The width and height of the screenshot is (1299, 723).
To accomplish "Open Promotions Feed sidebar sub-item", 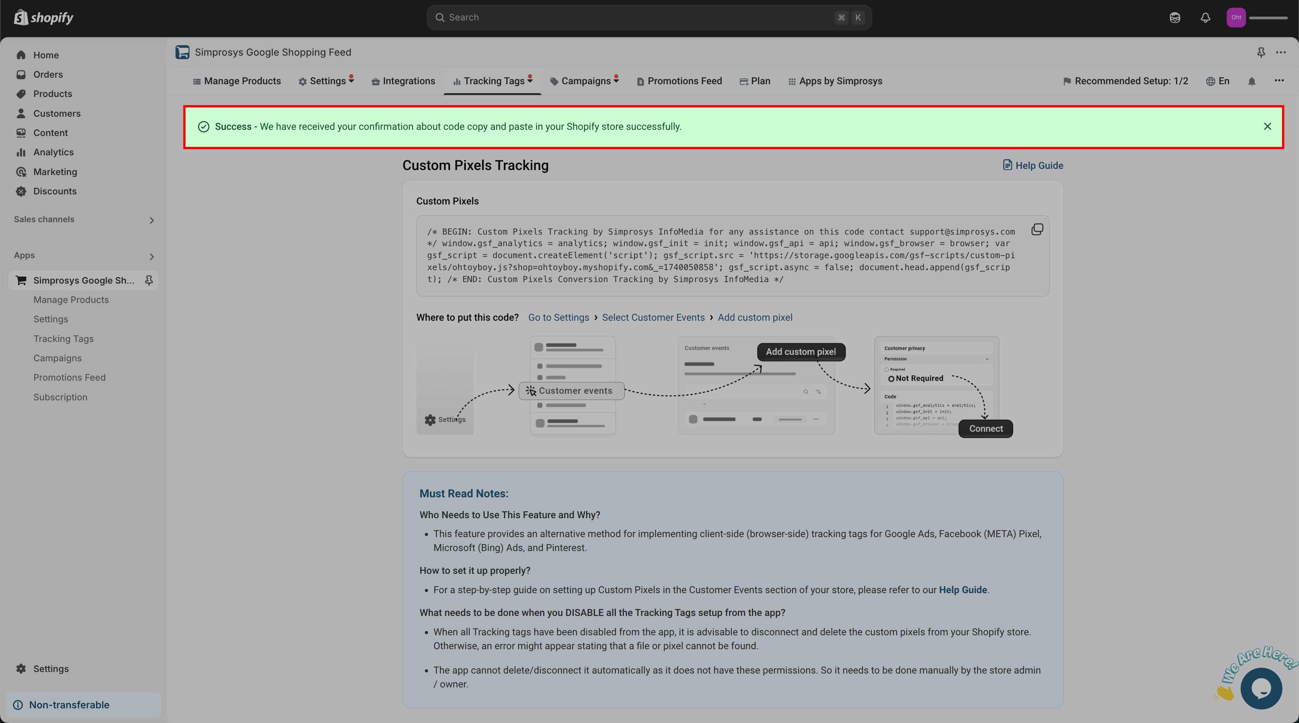I will (x=70, y=378).
